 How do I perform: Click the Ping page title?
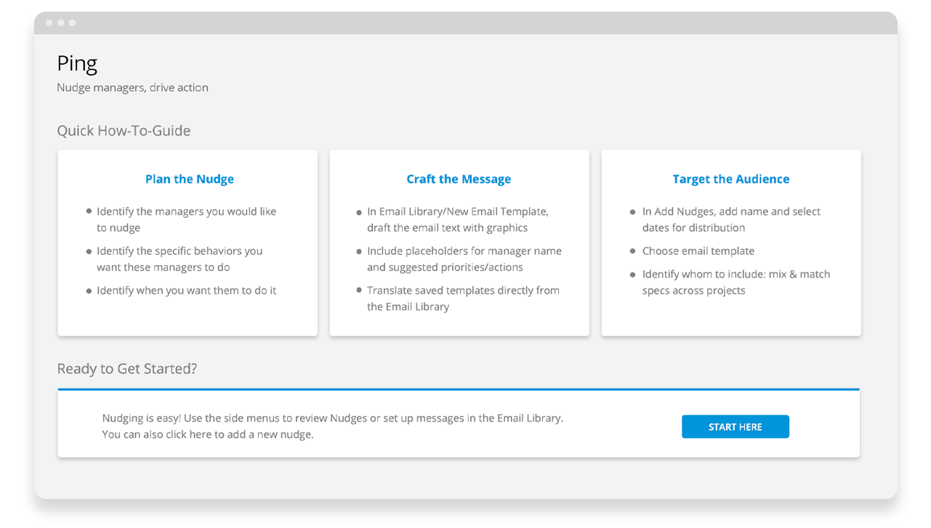pyautogui.click(x=77, y=64)
